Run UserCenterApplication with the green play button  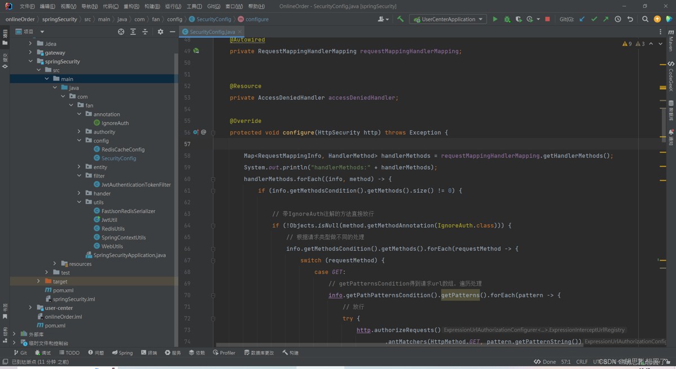[x=495, y=19]
